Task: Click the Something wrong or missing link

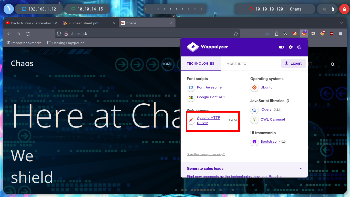Action: click(x=206, y=154)
